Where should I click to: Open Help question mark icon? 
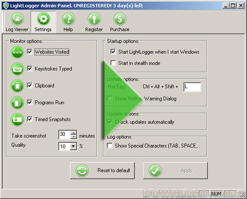coord(69,19)
